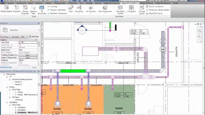Select the Angle to Horizontal tool
Viewport: 205px width, 115px height.
point(56,10)
